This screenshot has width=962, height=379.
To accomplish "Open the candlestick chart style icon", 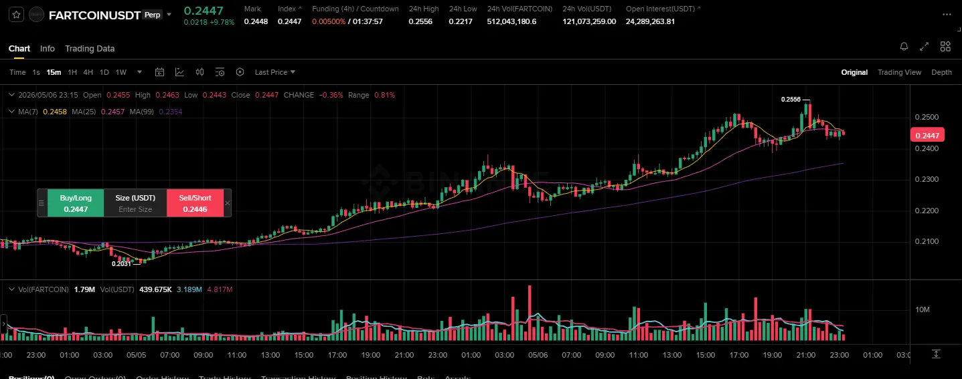I will (199, 72).
